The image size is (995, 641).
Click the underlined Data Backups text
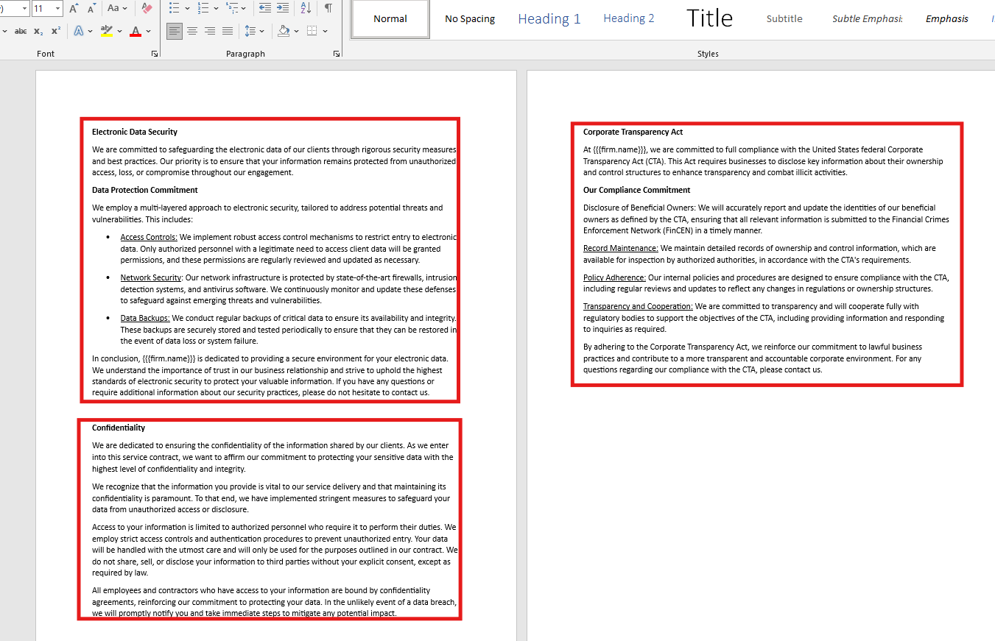[145, 318]
